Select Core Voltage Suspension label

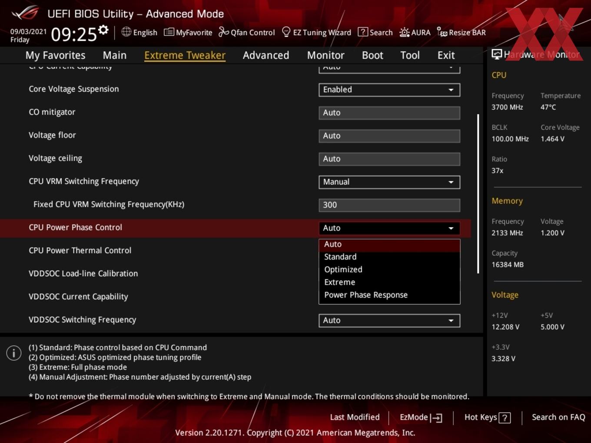coord(73,89)
